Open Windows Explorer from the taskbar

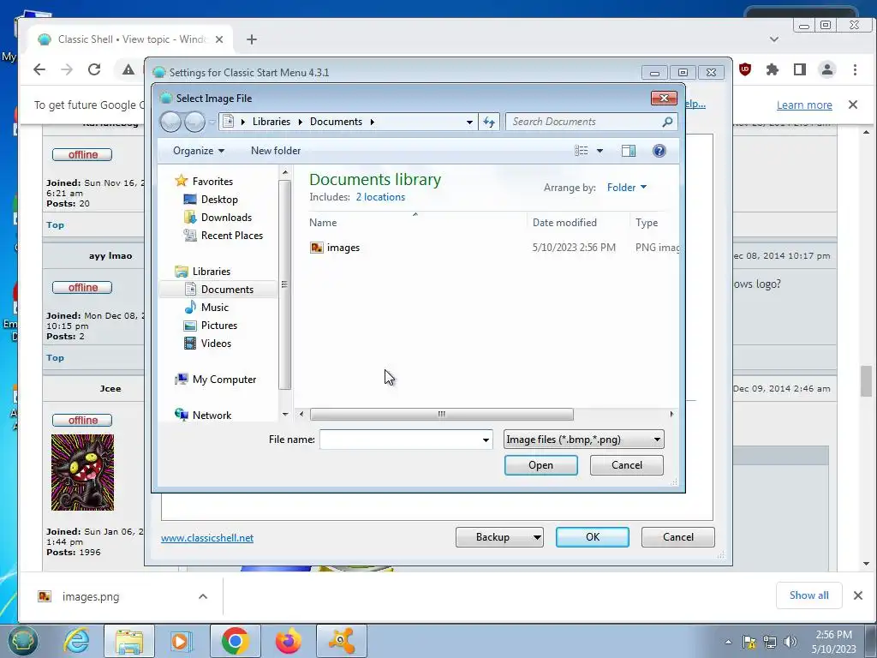coord(129,641)
